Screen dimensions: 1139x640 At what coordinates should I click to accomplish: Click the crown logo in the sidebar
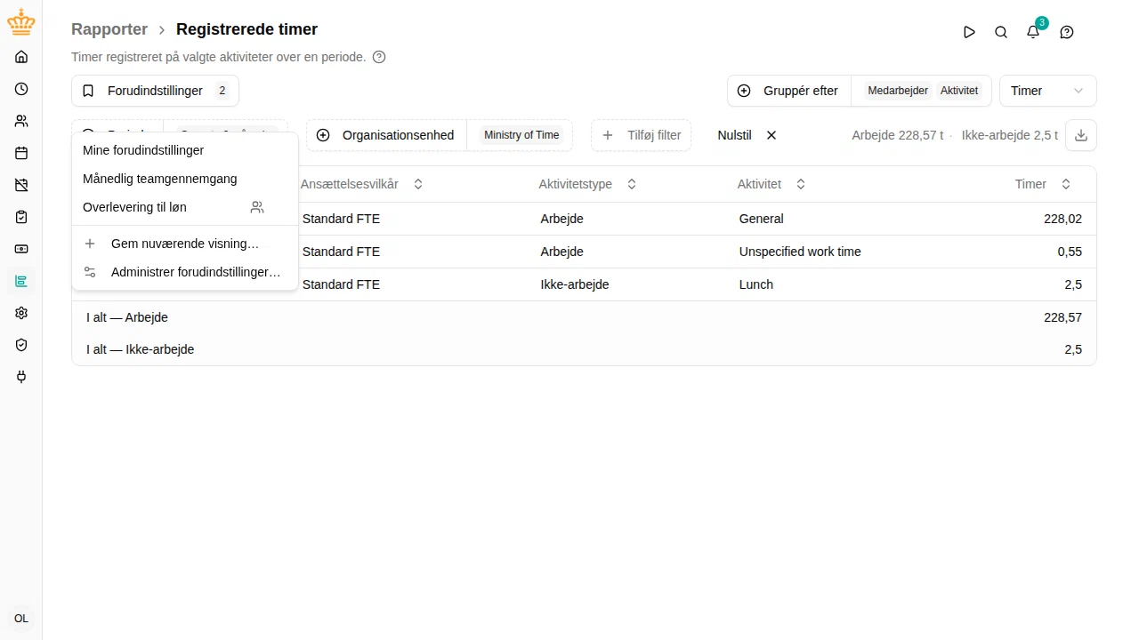tap(21, 23)
